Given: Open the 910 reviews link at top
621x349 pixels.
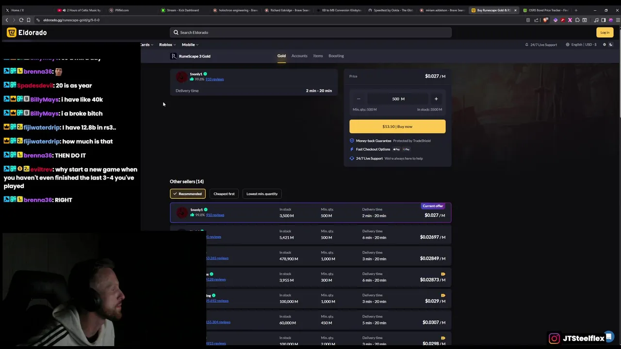Looking at the screenshot, I should click(x=214, y=79).
